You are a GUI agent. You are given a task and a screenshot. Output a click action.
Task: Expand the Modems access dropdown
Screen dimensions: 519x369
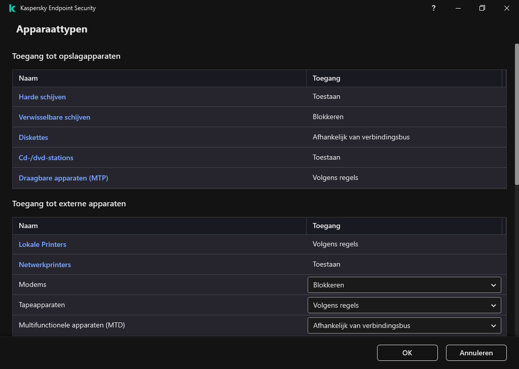pyautogui.click(x=403, y=285)
